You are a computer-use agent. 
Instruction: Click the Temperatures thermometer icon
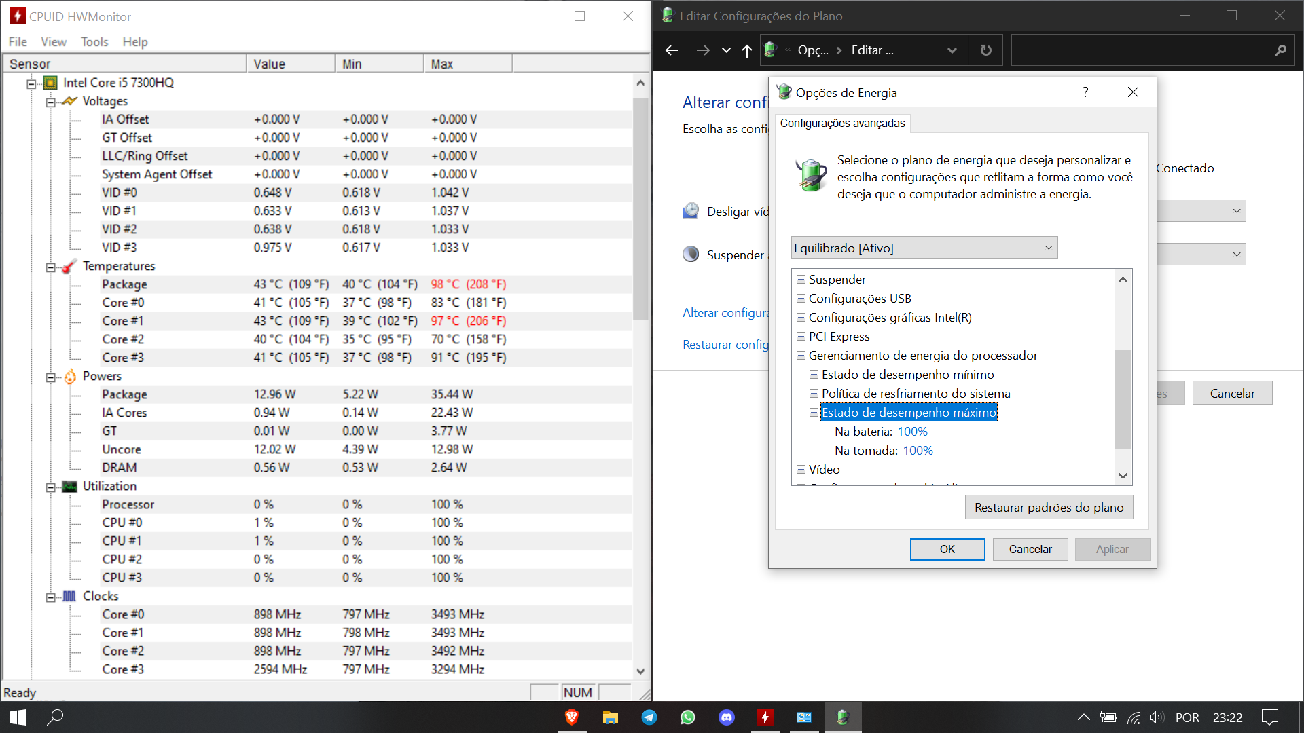point(69,266)
